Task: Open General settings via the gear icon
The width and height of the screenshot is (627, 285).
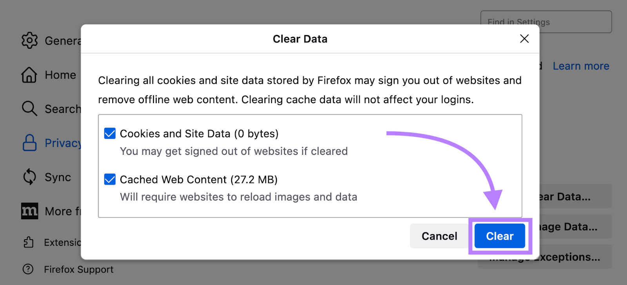Action: coord(29,40)
